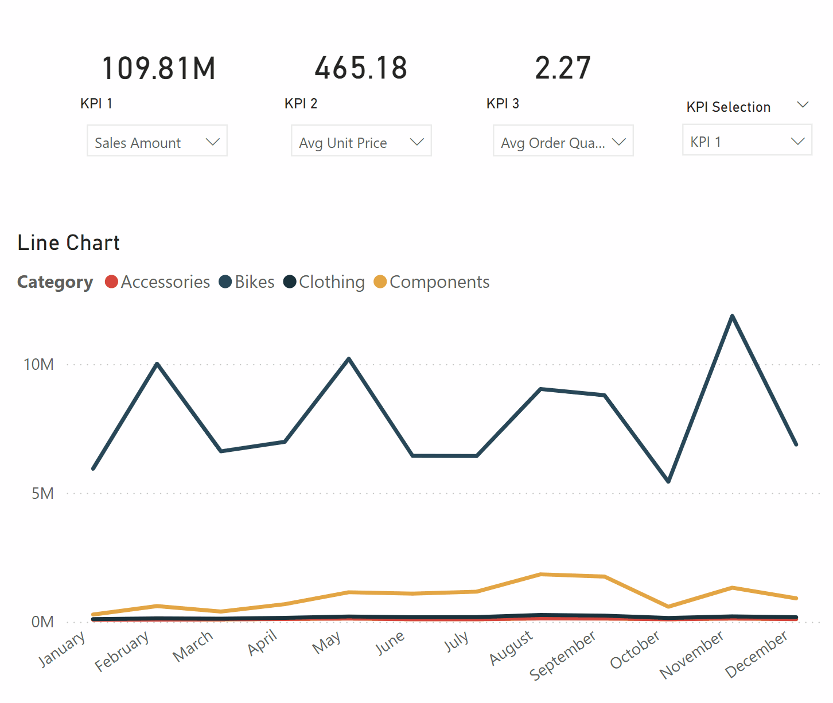
Task: Toggle the Components series in the legend
Action: pyautogui.click(x=439, y=282)
